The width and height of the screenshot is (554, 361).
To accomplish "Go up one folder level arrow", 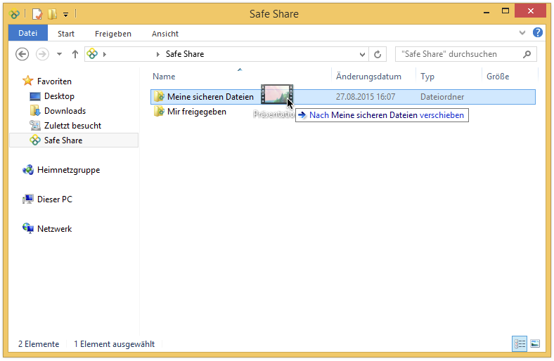I will pos(75,54).
